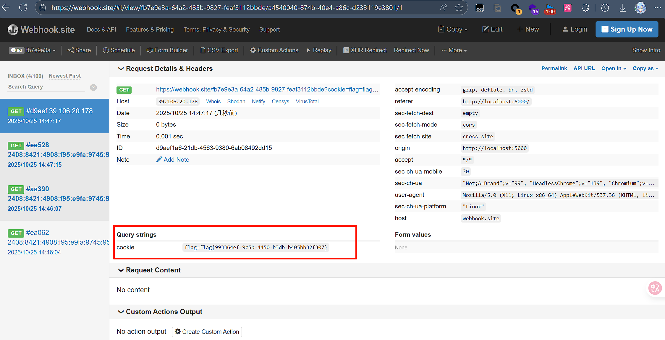Click the Add Note pencil link
The width and height of the screenshot is (665, 340).
[x=173, y=160]
